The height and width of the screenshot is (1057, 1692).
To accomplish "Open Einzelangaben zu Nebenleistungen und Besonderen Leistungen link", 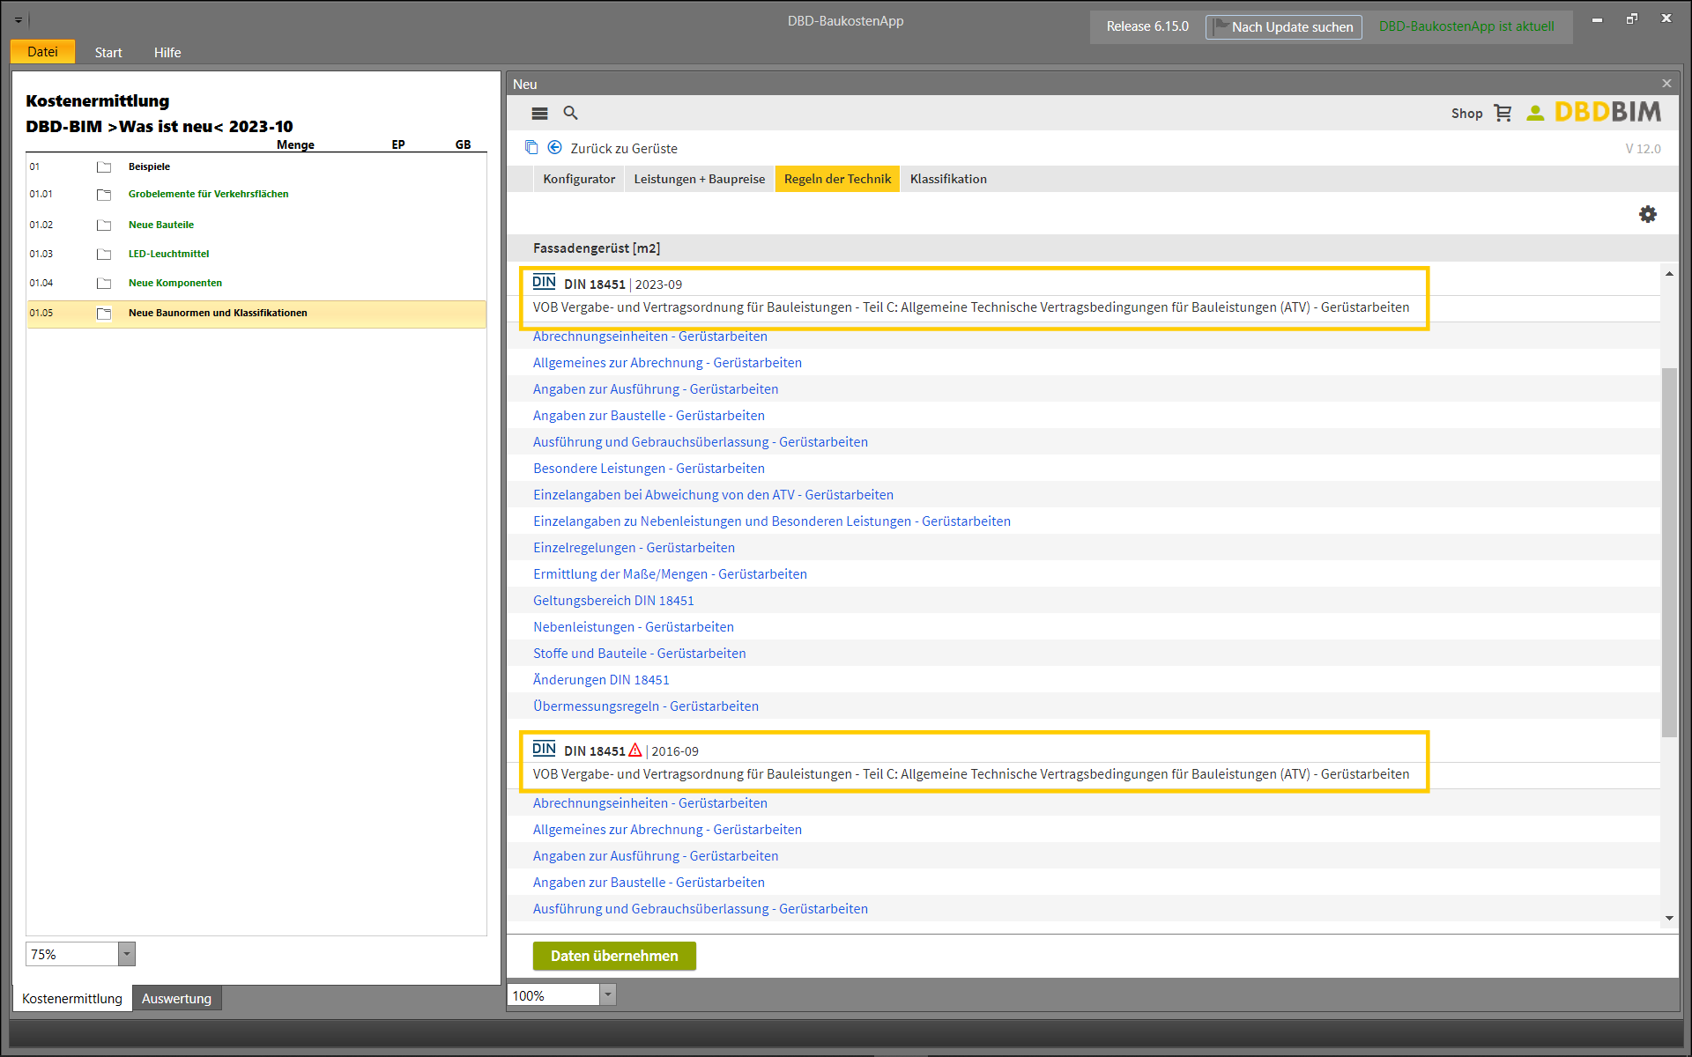I will pyautogui.click(x=772, y=521).
